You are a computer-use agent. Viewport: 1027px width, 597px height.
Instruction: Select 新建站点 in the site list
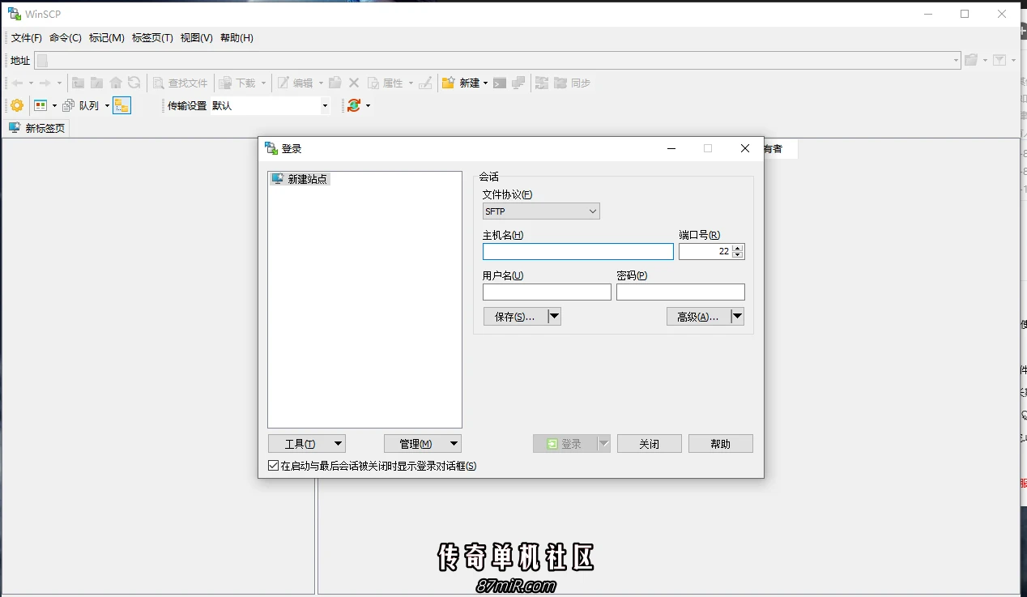coord(300,179)
